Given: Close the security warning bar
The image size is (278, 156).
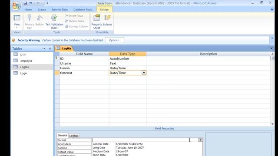Looking at the screenshot, I should [272, 39].
